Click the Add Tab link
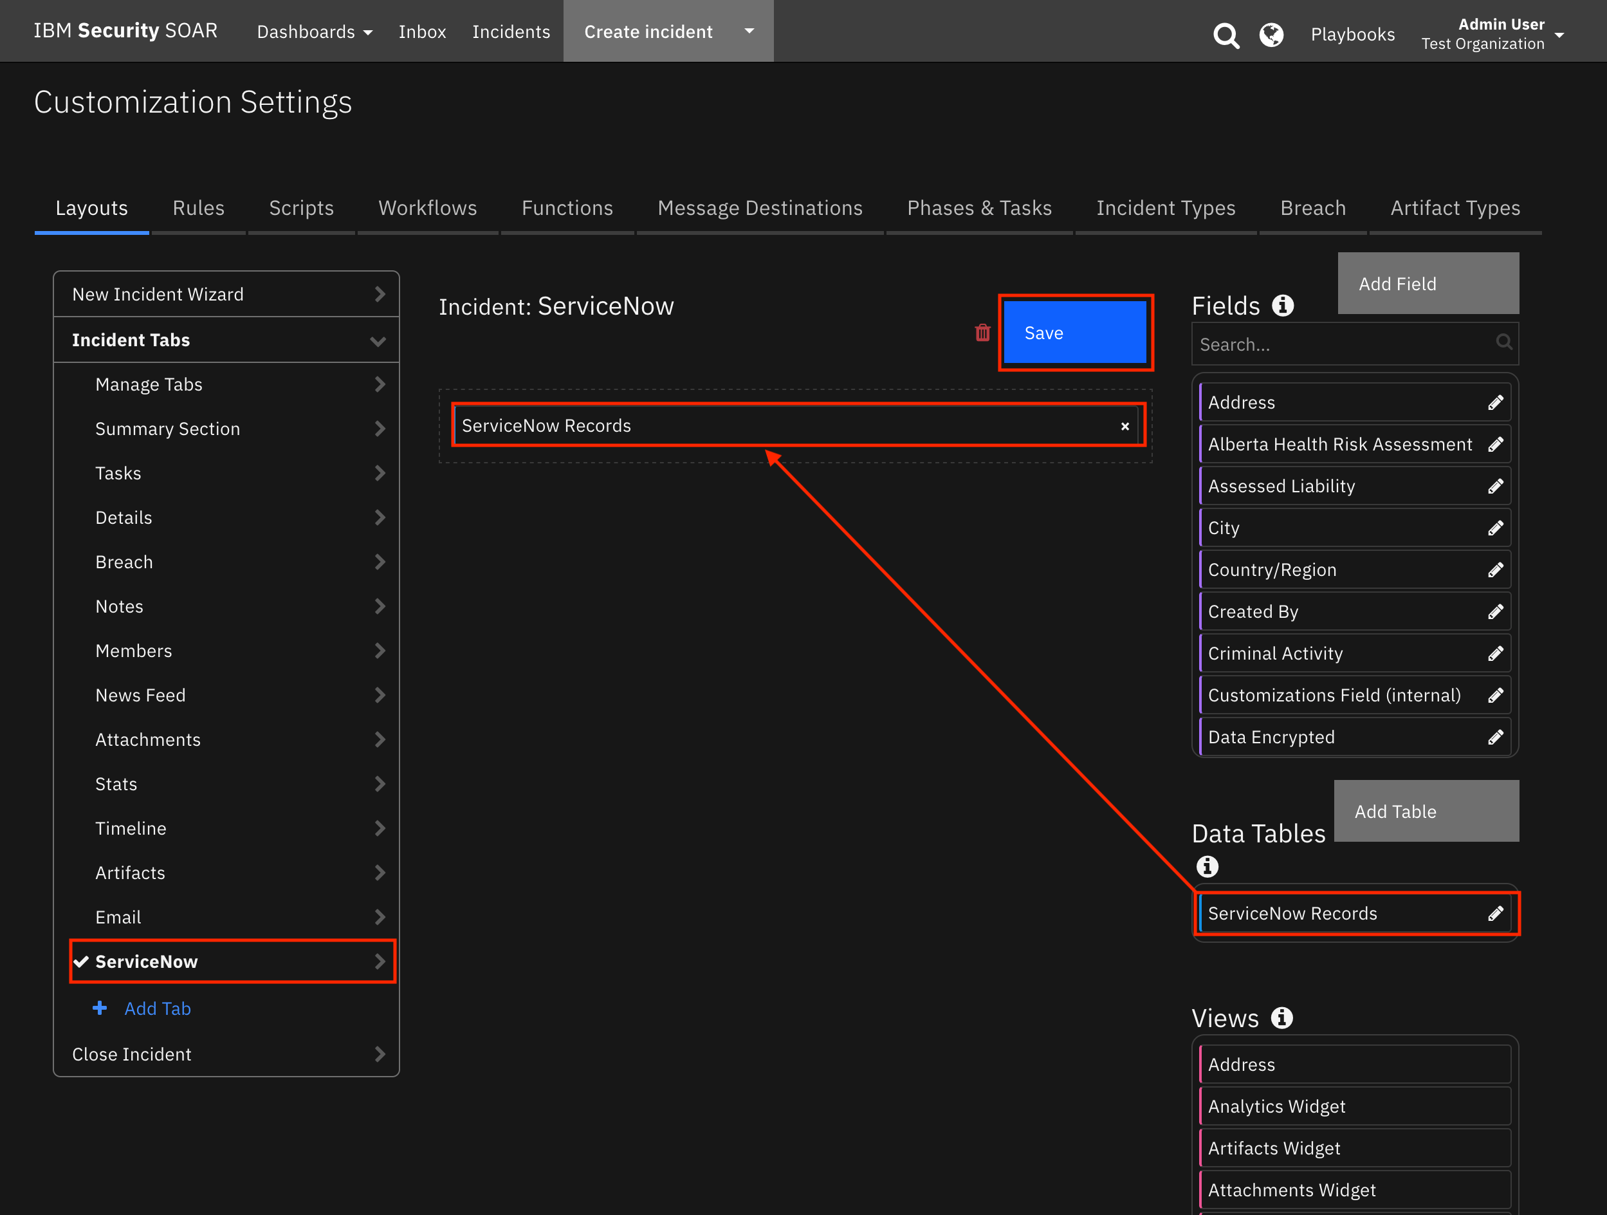The image size is (1607, 1215). pos(158,1008)
